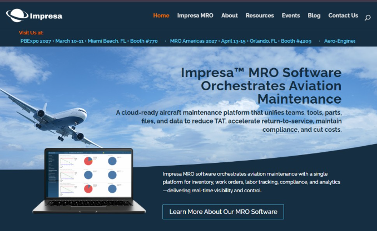Open the Contact Us menu item

(343, 16)
